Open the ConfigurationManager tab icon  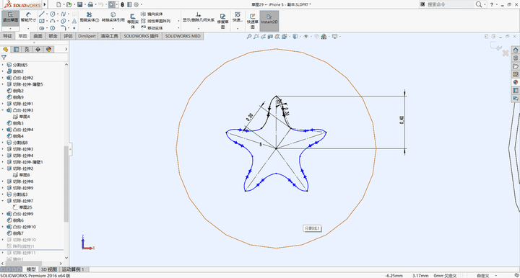point(27,49)
